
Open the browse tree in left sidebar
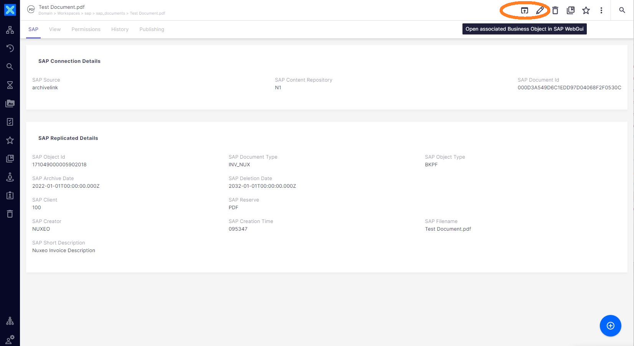point(10,30)
